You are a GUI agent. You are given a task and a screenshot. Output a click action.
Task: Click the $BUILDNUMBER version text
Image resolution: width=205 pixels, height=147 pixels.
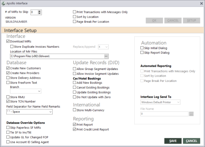[16, 22]
